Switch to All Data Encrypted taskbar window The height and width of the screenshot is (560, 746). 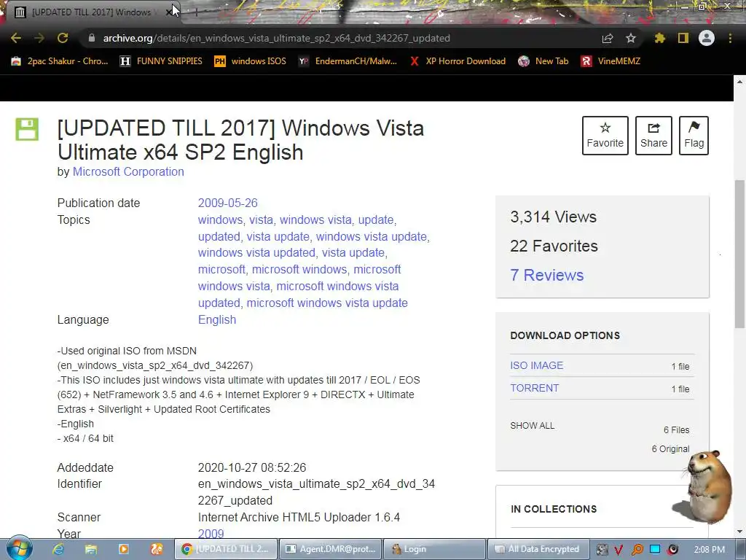coord(538,549)
